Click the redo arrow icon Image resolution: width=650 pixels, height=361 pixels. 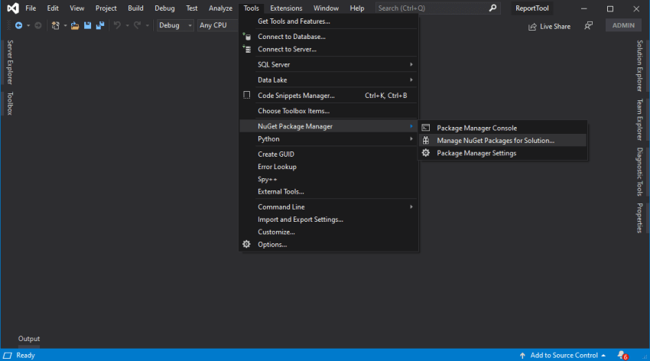(x=137, y=25)
